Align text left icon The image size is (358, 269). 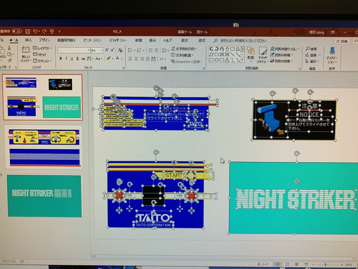coord(131,59)
